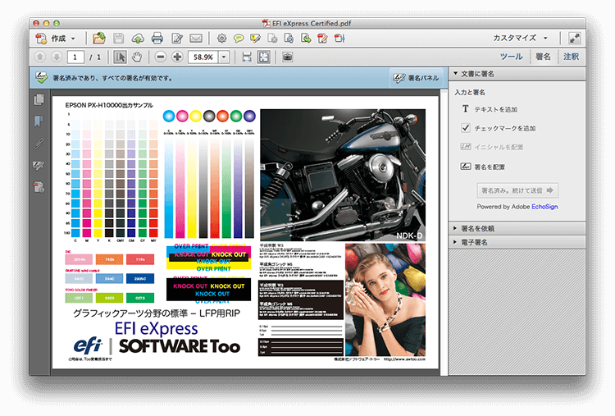The image size is (615, 416).
Task: Choose the selection arrow tool
Action: tap(120, 57)
